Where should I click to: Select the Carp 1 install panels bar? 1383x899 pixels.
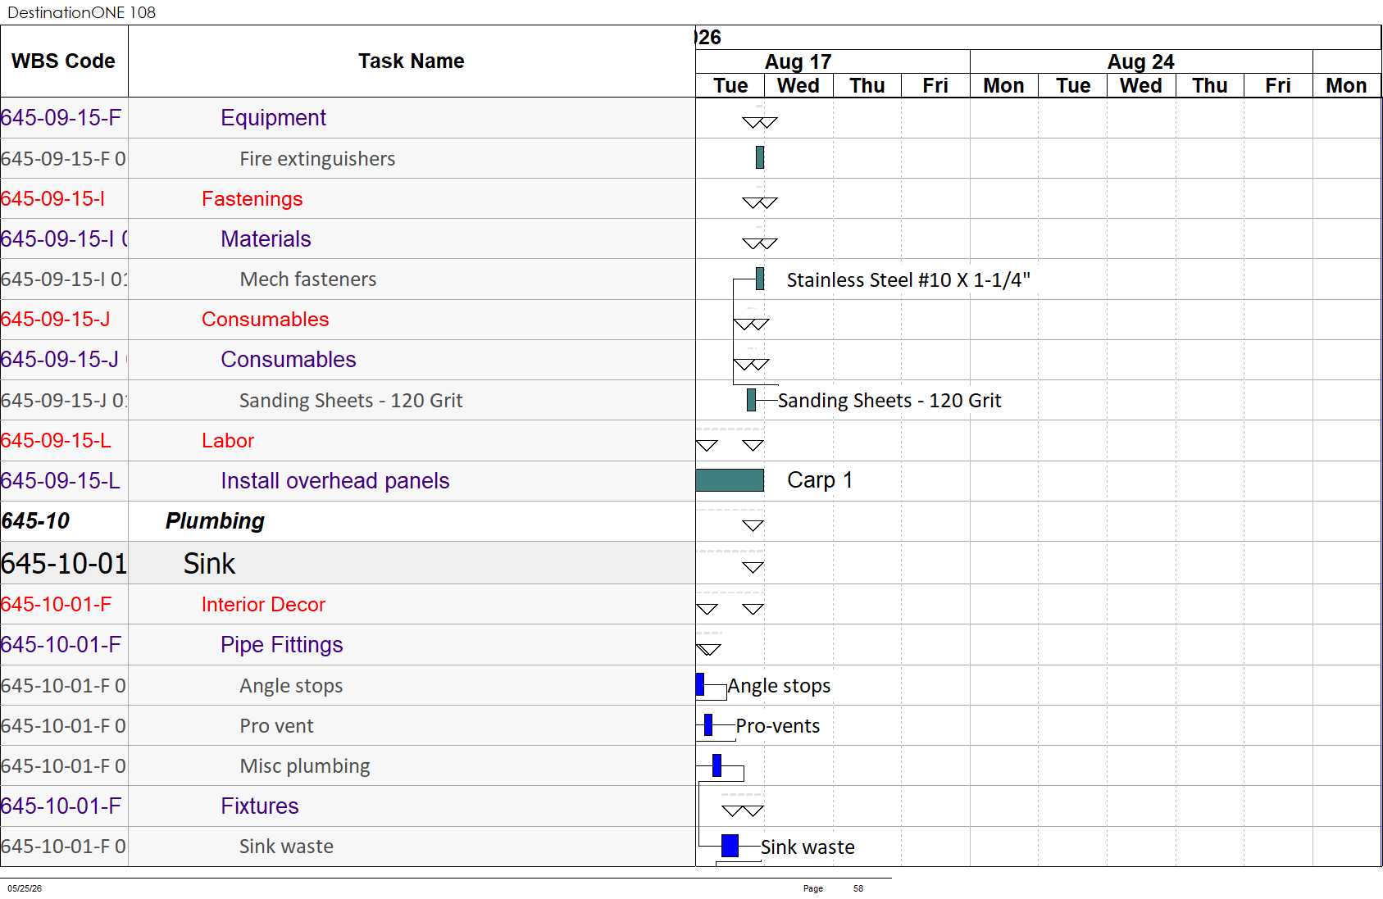(730, 480)
